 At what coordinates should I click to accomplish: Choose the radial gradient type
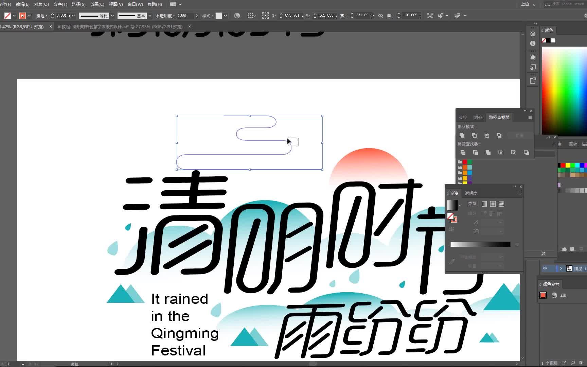493,204
